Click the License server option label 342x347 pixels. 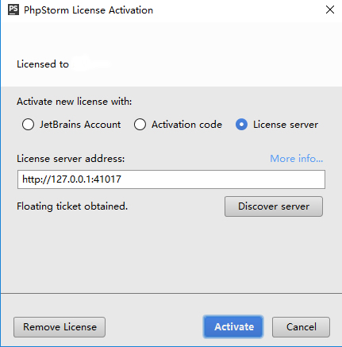point(286,125)
